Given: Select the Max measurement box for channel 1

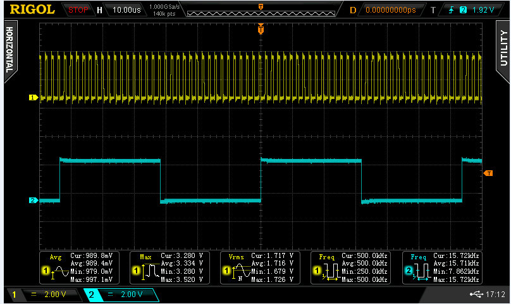Looking at the screenshot, I should coord(169,267).
